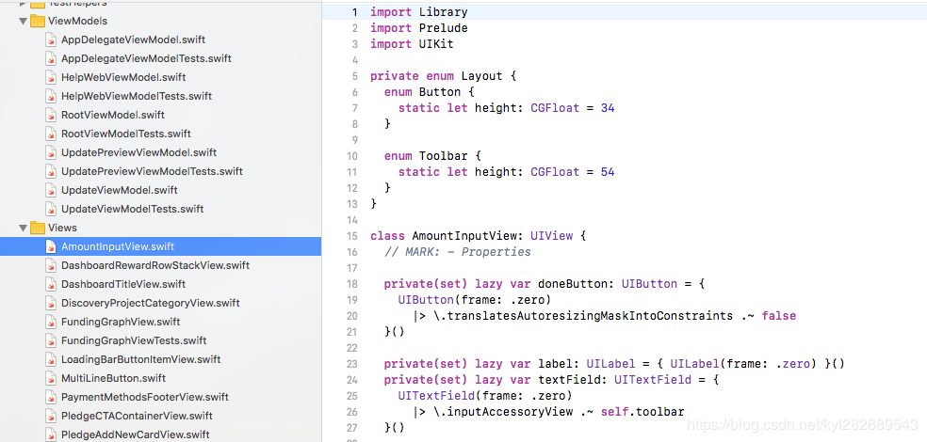The height and width of the screenshot is (442, 927).
Task: Click the 'inputAccessoryView .~ self.toolbar' line
Action: point(548,411)
